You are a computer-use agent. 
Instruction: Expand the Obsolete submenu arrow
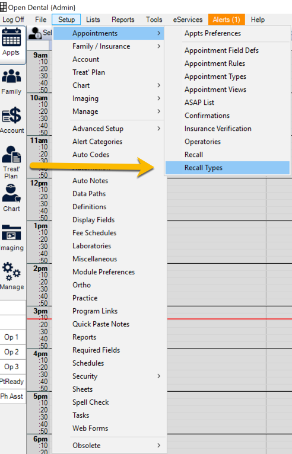(158, 445)
